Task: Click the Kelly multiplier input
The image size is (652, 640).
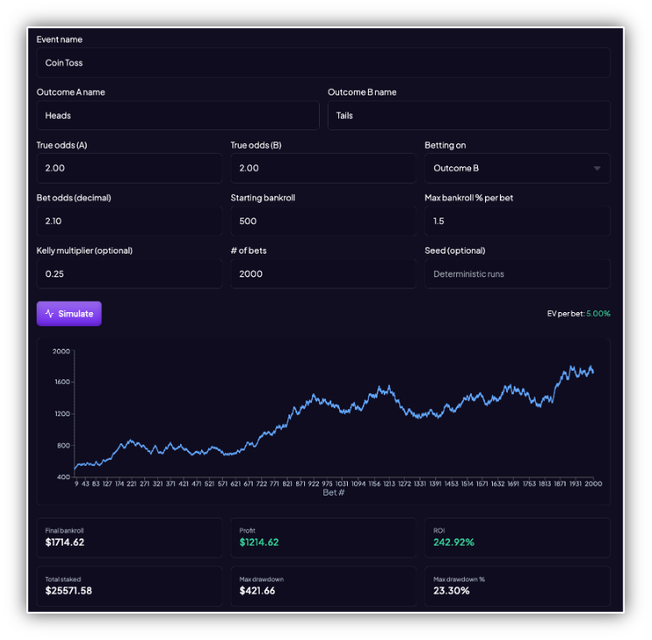Action: point(128,274)
